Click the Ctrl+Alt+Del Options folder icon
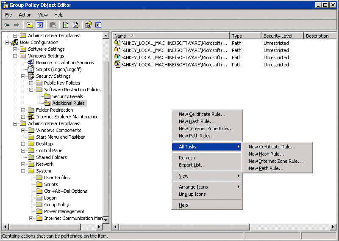This screenshot has width=339, height=241. pos(39,191)
